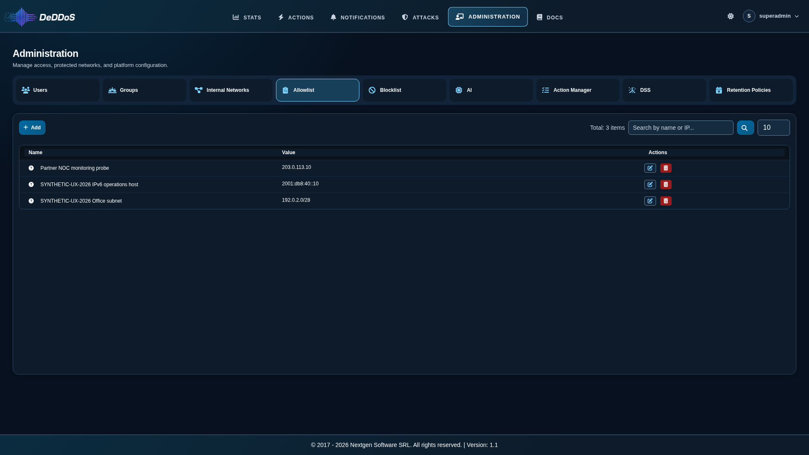The height and width of the screenshot is (455, 809).
Task: Edit the Partner NOC monitoring probe entry
Action: point(650,168)
